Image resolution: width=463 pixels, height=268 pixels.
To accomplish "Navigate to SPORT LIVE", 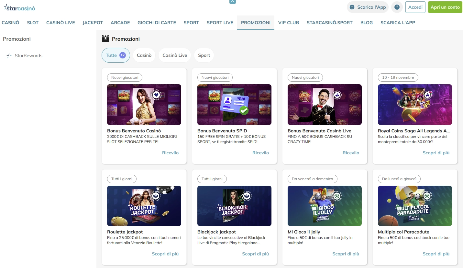I will tap(220, 22).
